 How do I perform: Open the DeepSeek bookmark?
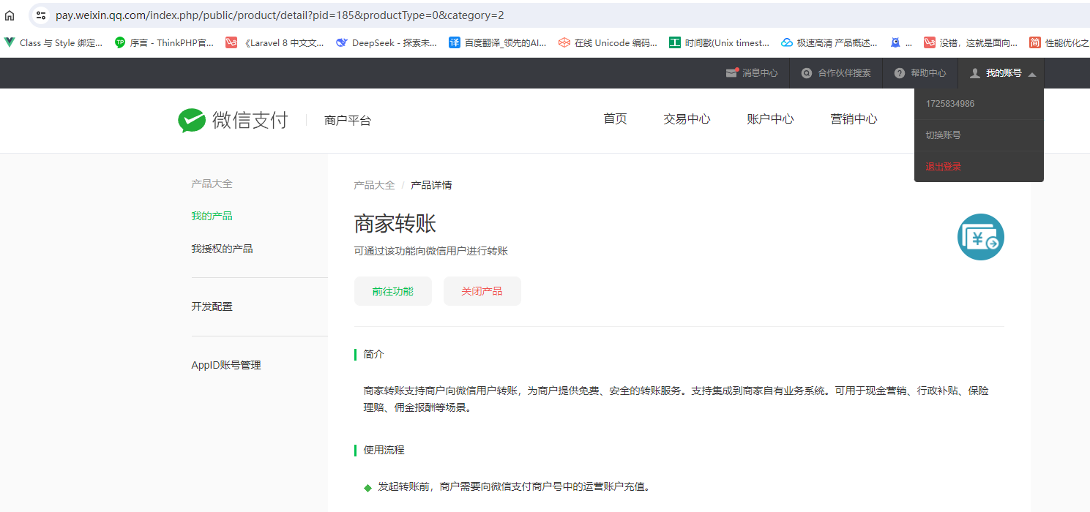pyautogui.click(x=386, y=42)
